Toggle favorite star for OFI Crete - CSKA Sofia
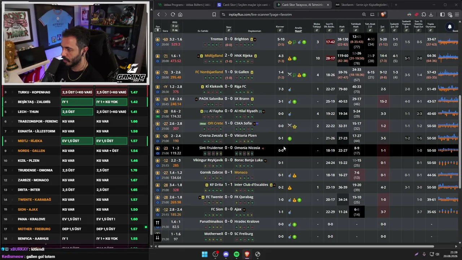 (158, 123)
